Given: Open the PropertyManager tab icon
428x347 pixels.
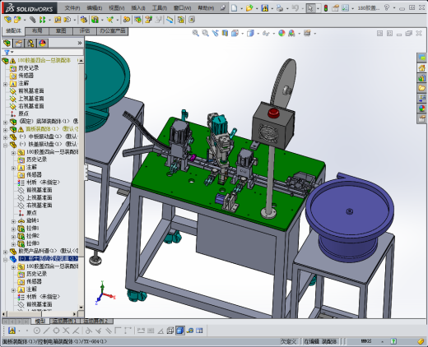Looking at the screenshot, I should pyautogui.click(x=19, y=43).
